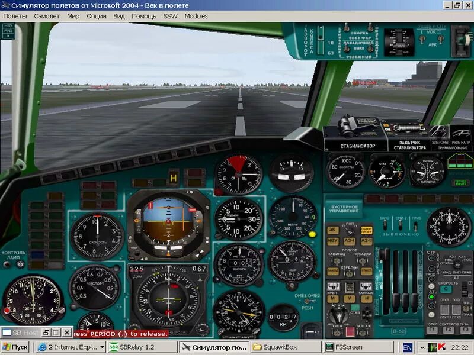Click the СКОРОСТЬ airspeed gauge
Screen dimensions: 474x355
pos(97,236)
